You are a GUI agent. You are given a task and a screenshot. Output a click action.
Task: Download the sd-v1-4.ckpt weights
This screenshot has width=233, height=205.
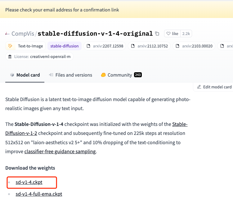coord(29,182)
